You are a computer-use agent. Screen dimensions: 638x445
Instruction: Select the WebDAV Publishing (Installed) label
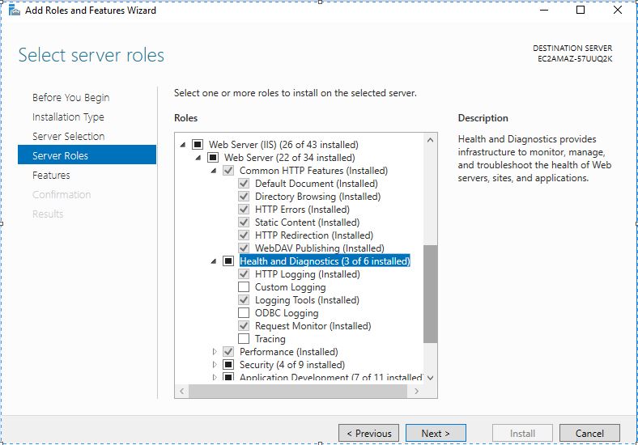pos(320,248)
